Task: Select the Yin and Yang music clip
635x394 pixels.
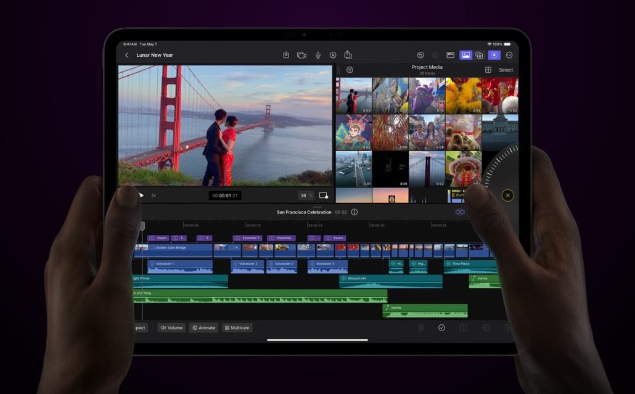Action: [260, 296]
